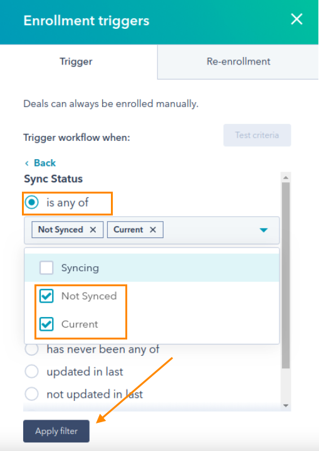Uncheck the Current checkbox
Screen dimensions: 319x451
point(46,324)
